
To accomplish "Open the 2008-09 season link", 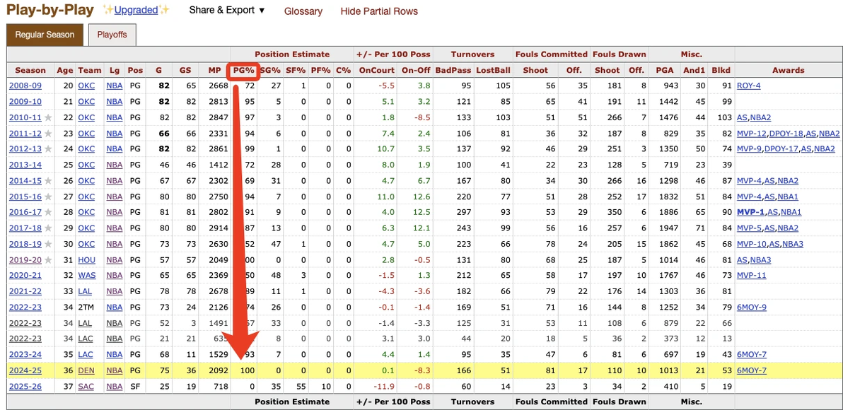I will [25, 86].
